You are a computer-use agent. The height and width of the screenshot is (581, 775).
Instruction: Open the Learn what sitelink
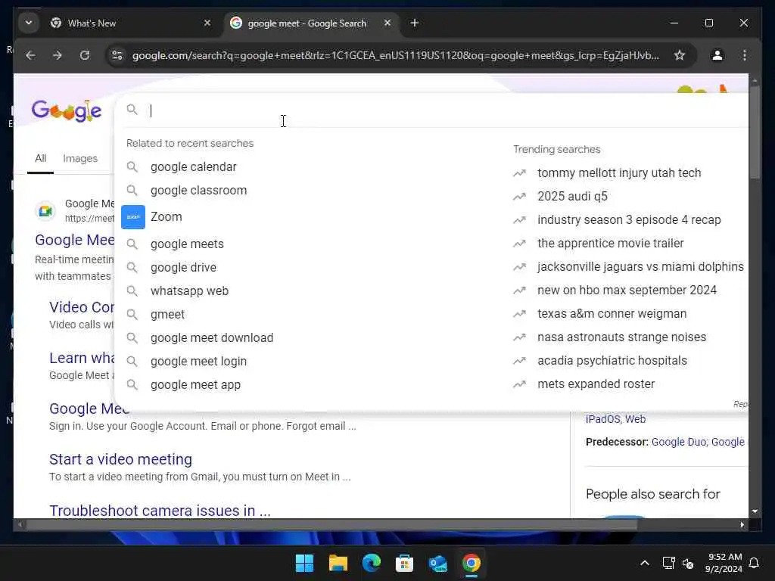pyautogui.click(x=82, y=358)
